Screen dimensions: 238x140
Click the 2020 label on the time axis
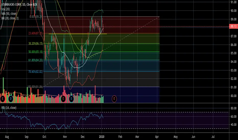coord(102,137)
